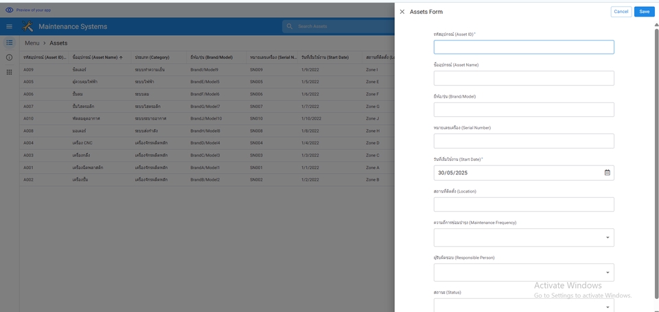Sort by Asset ID column header
The image size is (659, 312).
(x=44, y=58)
